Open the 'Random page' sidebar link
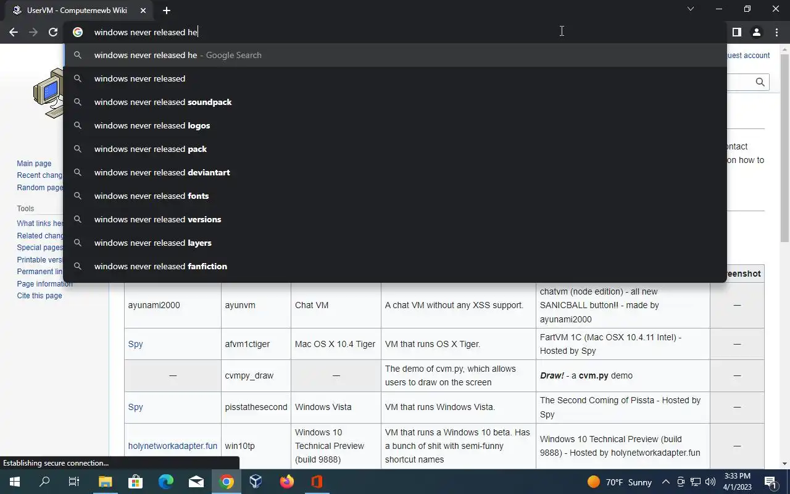 tap(39, 188)
